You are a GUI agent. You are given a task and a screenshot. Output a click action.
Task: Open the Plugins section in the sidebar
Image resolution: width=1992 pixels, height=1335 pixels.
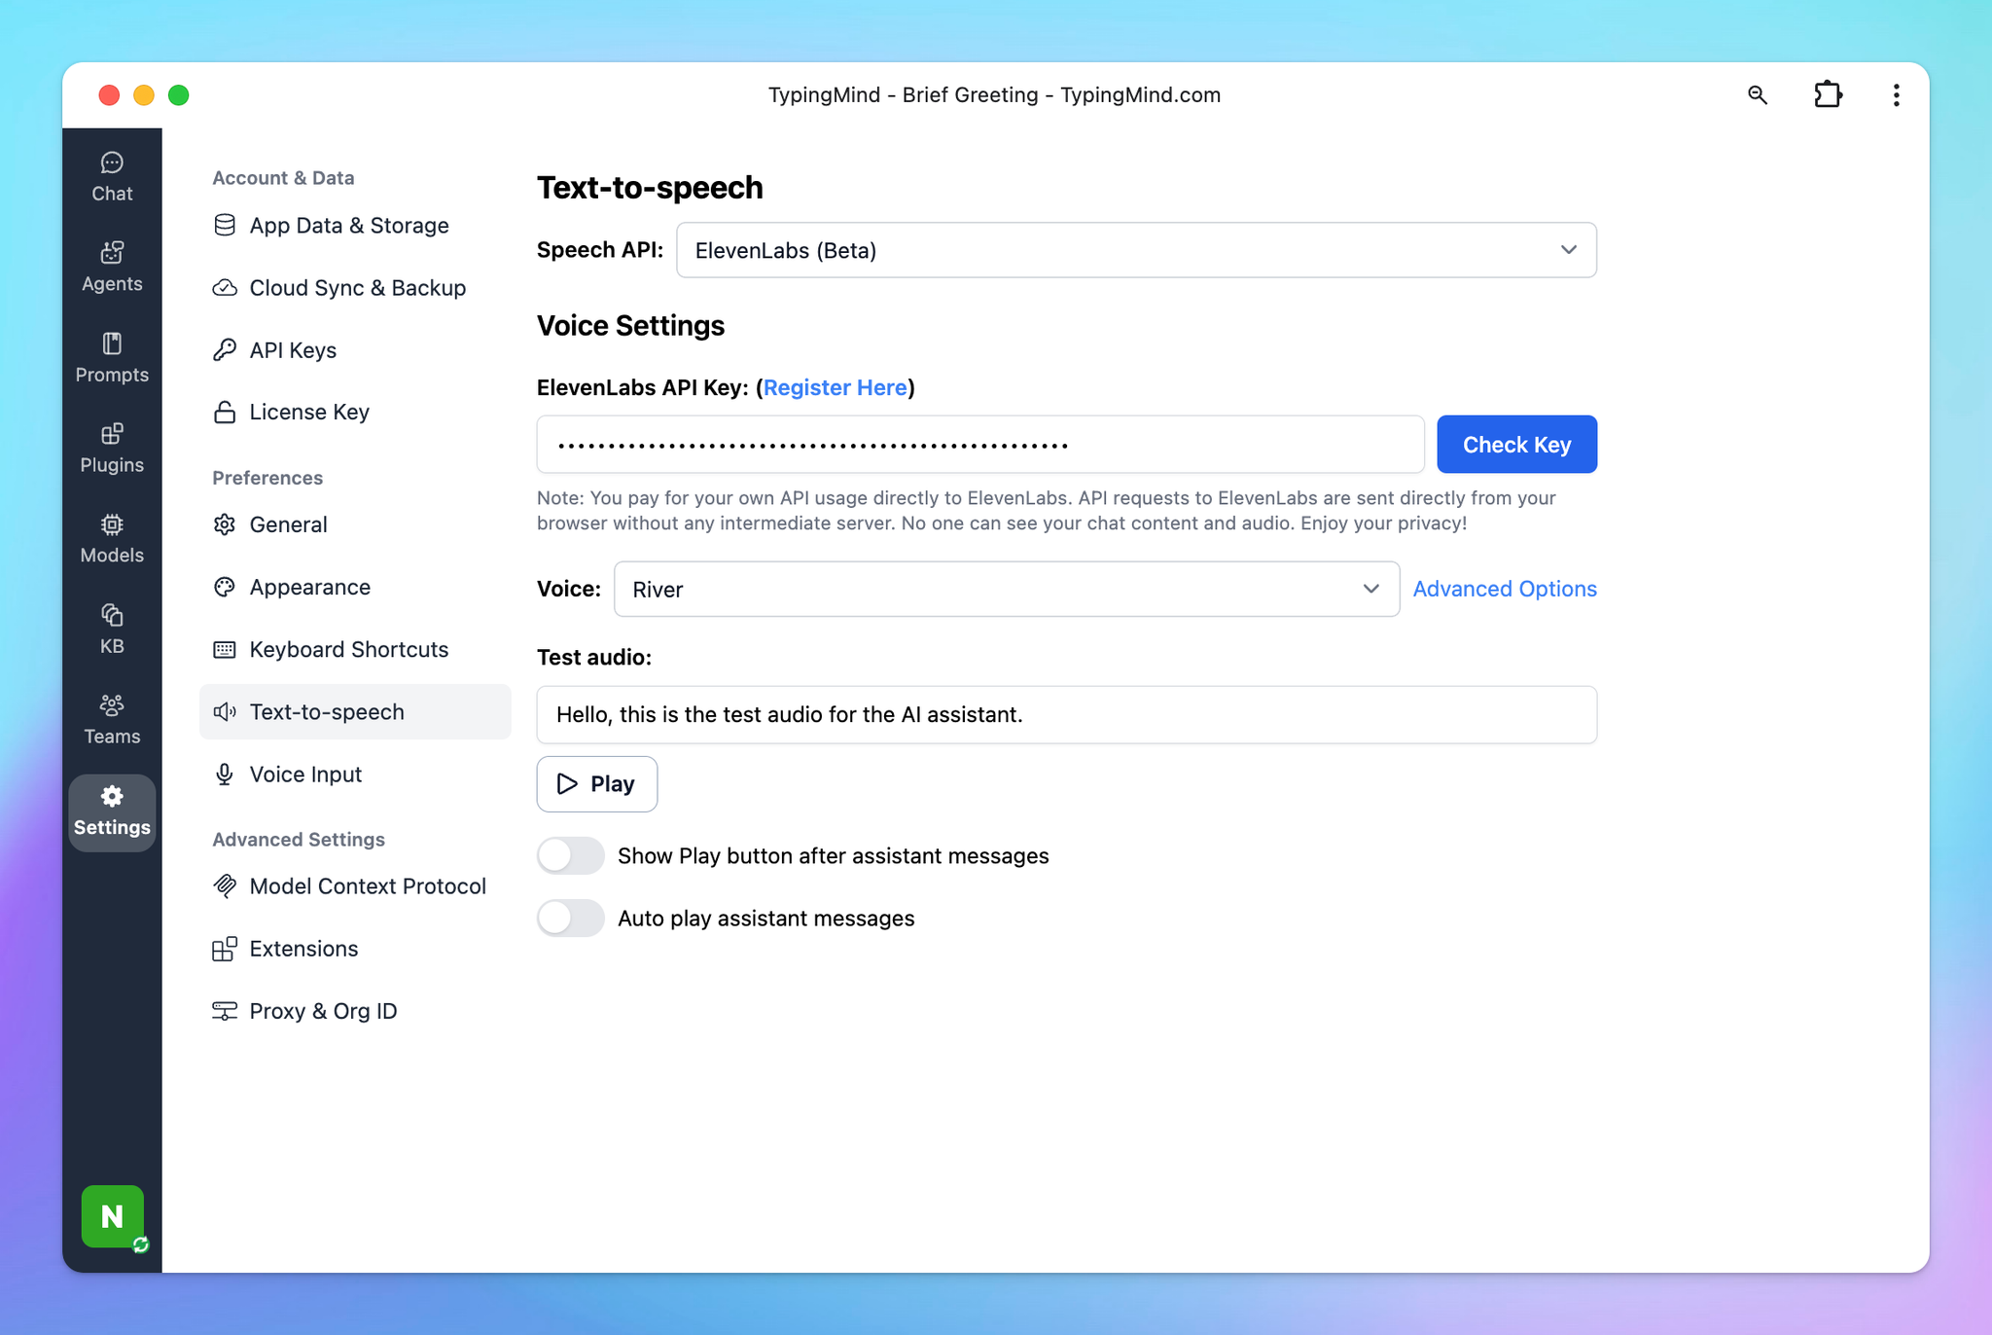112,448
